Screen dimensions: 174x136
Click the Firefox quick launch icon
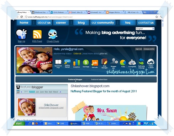pos(37,124)
